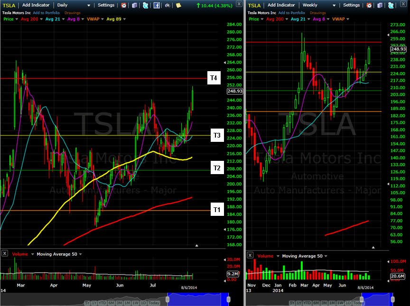The image size is (410, 306).
Task: Click Add to Portfolio link under the Daily chart
Action: coord(47,13)
